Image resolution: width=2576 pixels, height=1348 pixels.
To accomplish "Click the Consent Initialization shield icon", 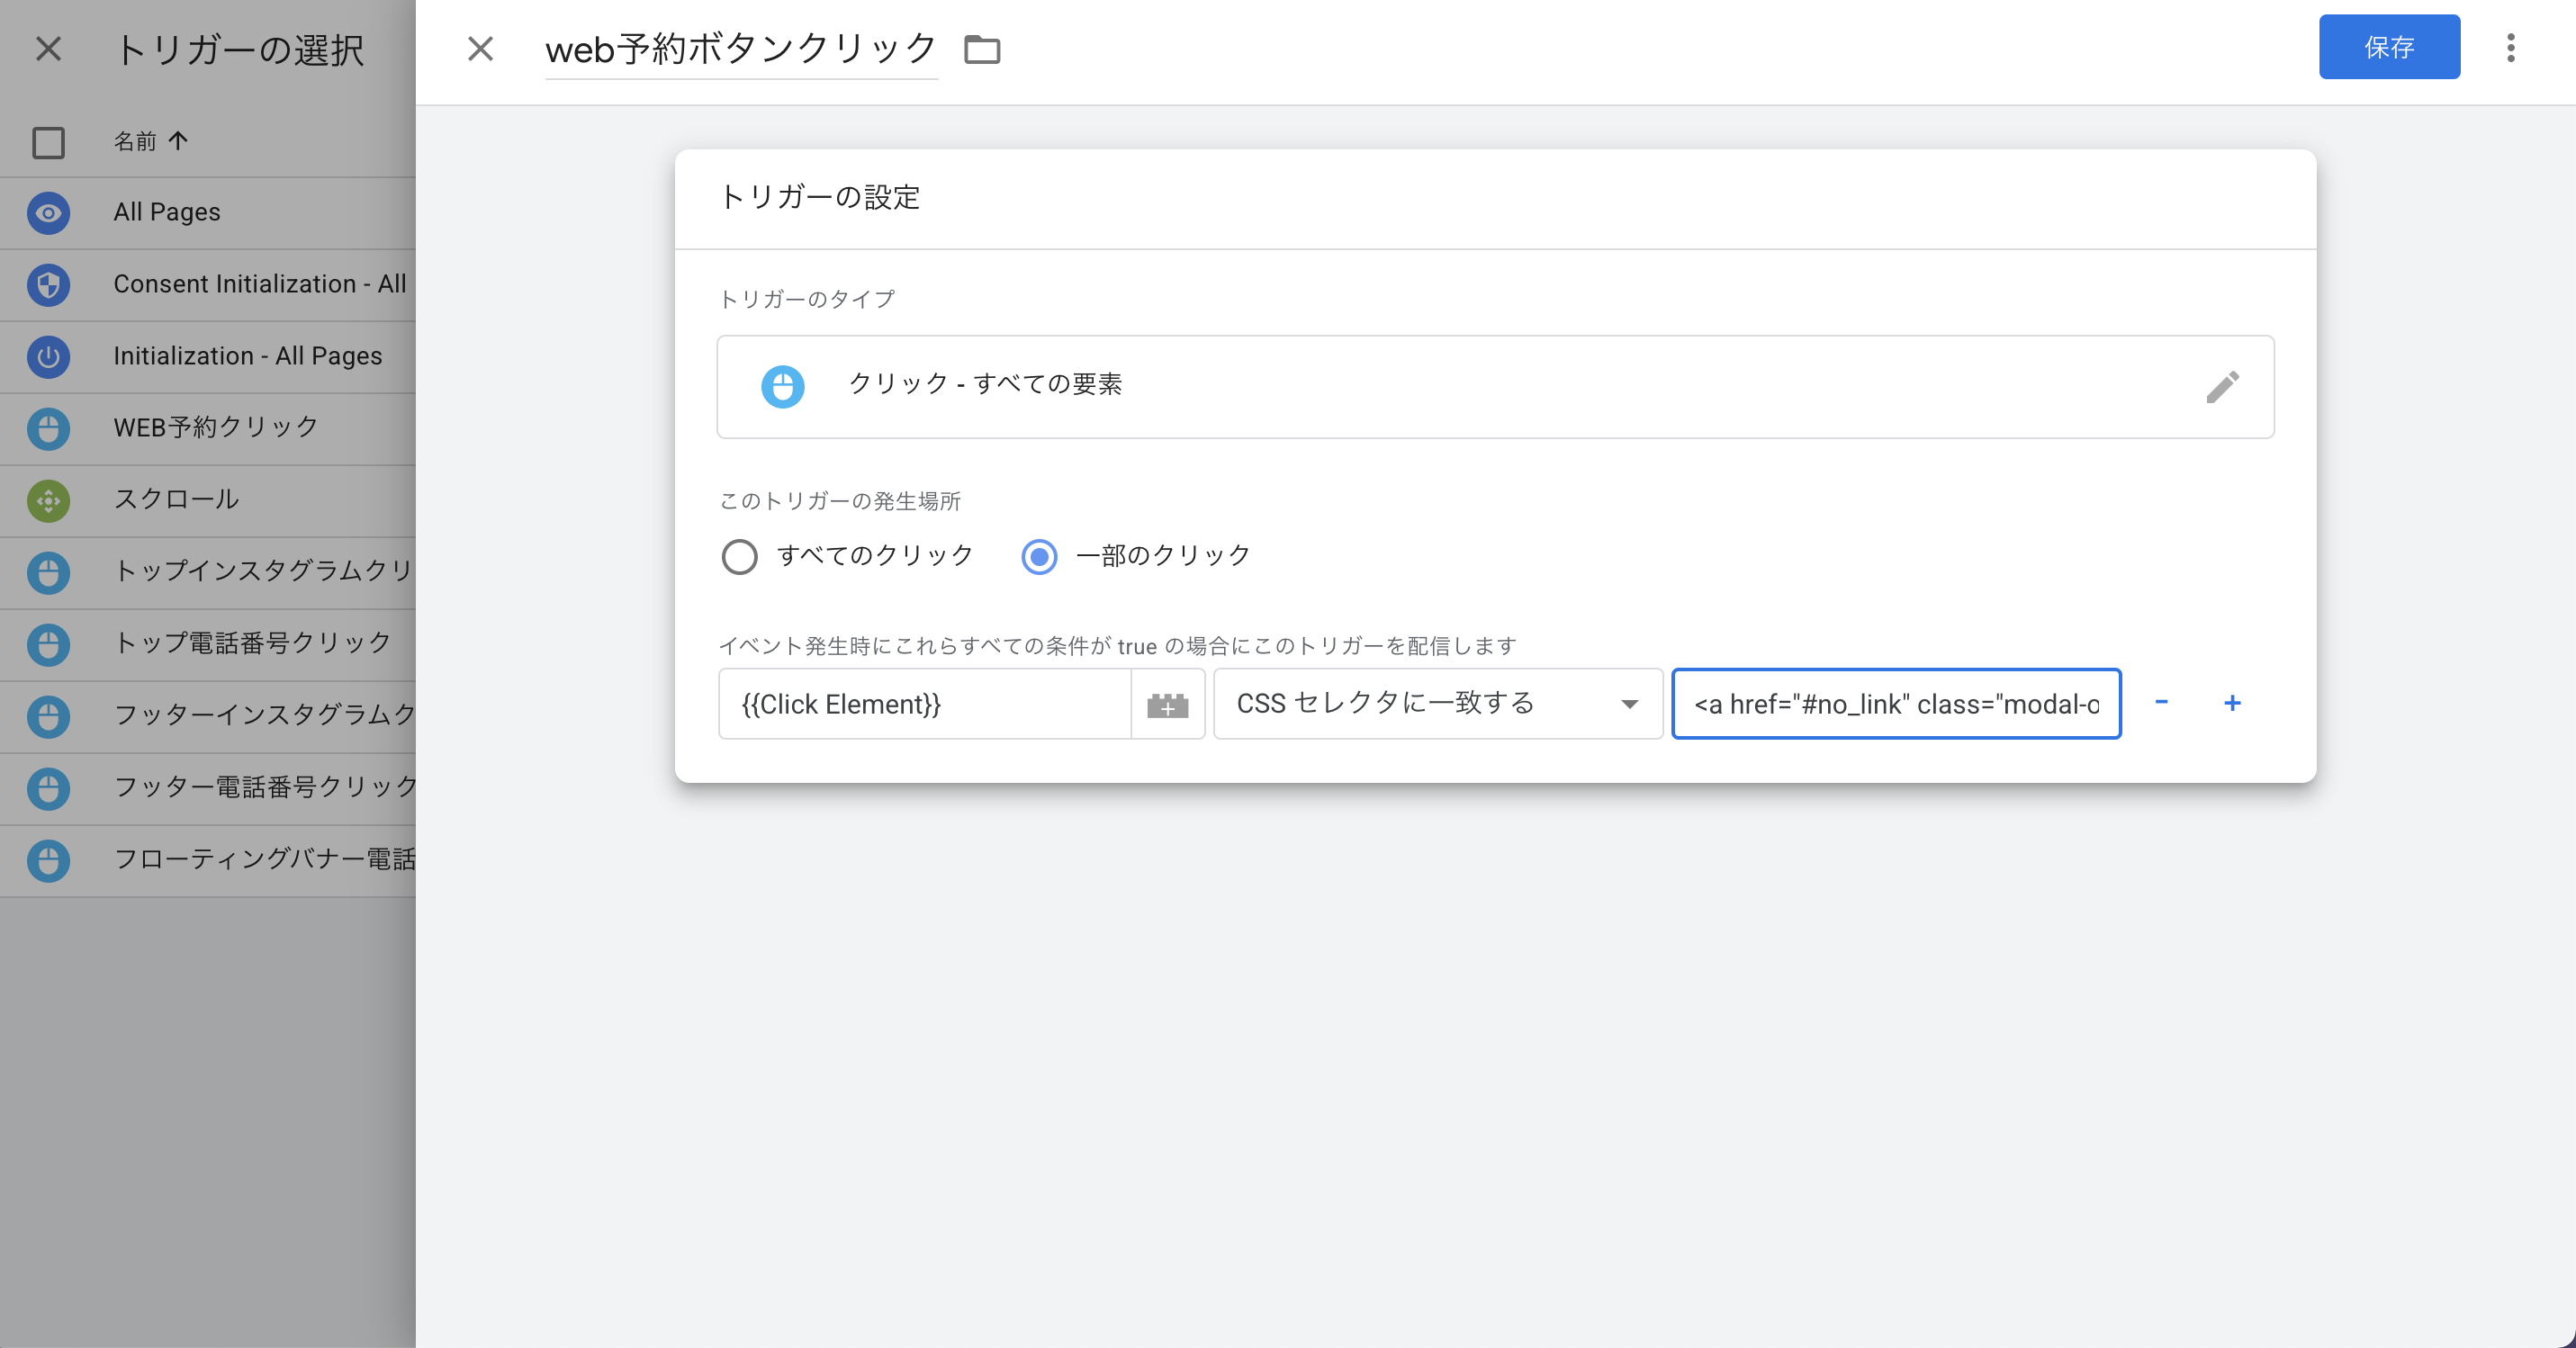I will pos(48,285).
